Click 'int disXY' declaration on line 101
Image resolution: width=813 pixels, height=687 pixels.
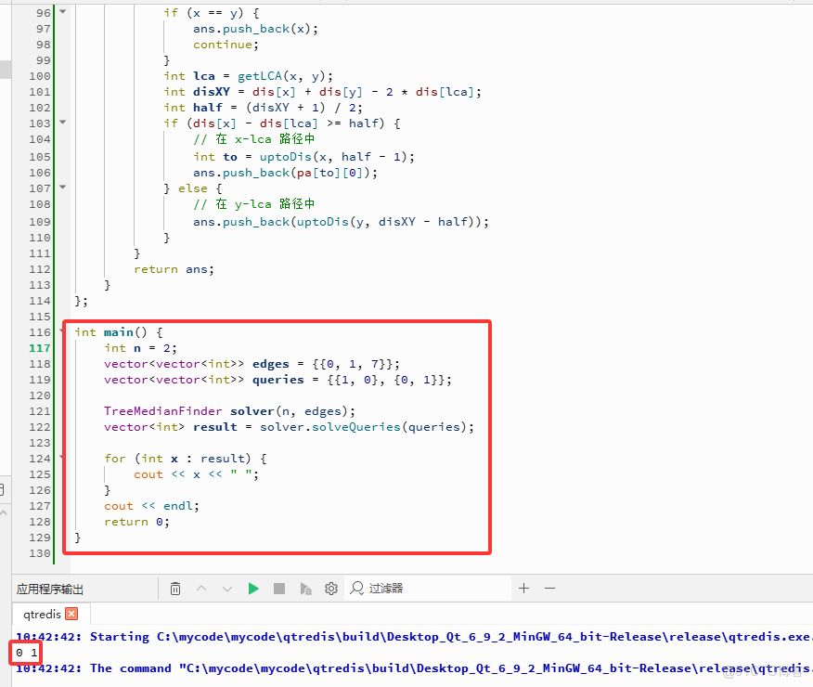click(x=322, y=92)
